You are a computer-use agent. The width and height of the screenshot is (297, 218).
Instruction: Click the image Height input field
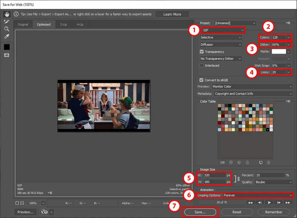[x=215, y=182]
